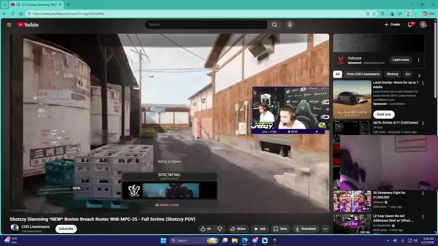Click Learn more on the Valorant ad

(x=401, y=60)
